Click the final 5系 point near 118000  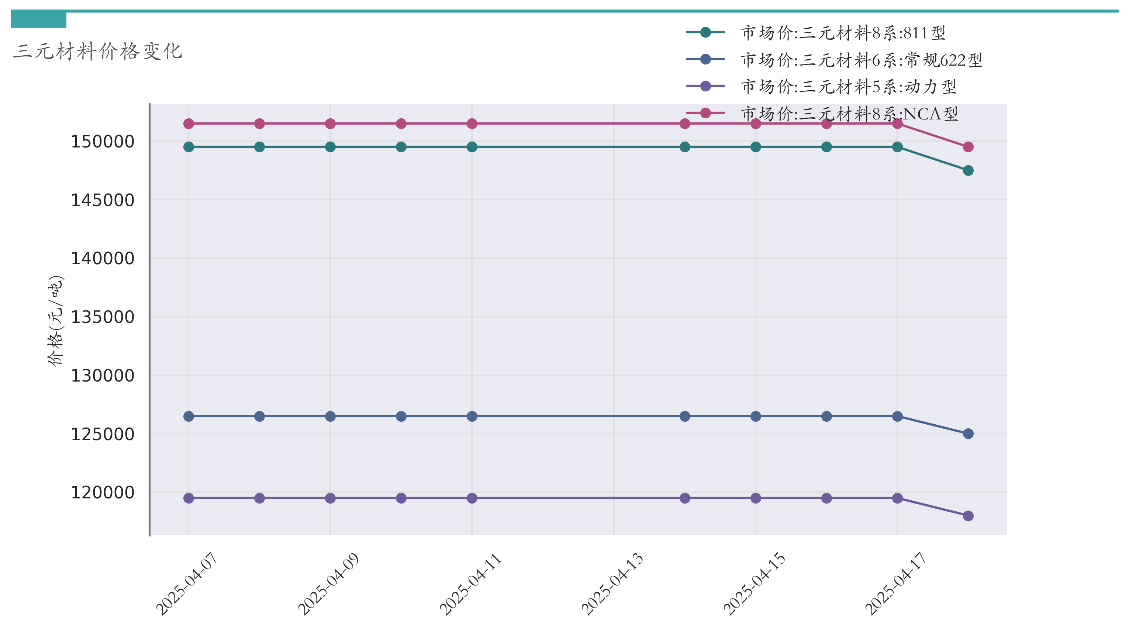[968, 516]
